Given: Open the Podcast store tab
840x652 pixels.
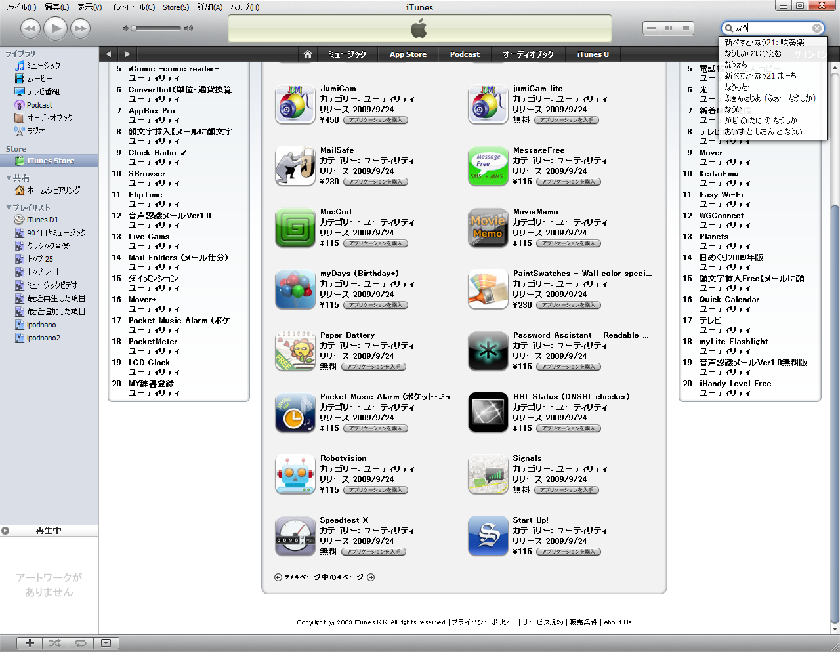Looking at the screenshot, I should 465,54.
